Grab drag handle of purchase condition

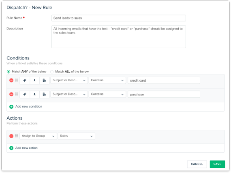click(x=17, y=94)
